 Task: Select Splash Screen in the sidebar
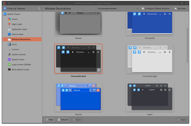point(18,59)
